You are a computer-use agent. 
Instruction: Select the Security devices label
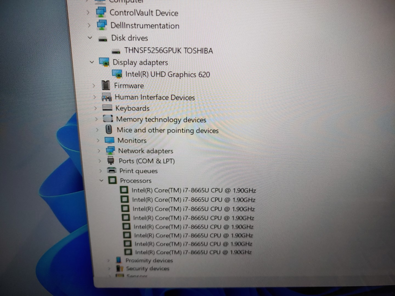click(148, 268)
